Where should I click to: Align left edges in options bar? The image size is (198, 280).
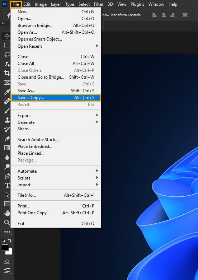tap(154, 15)
